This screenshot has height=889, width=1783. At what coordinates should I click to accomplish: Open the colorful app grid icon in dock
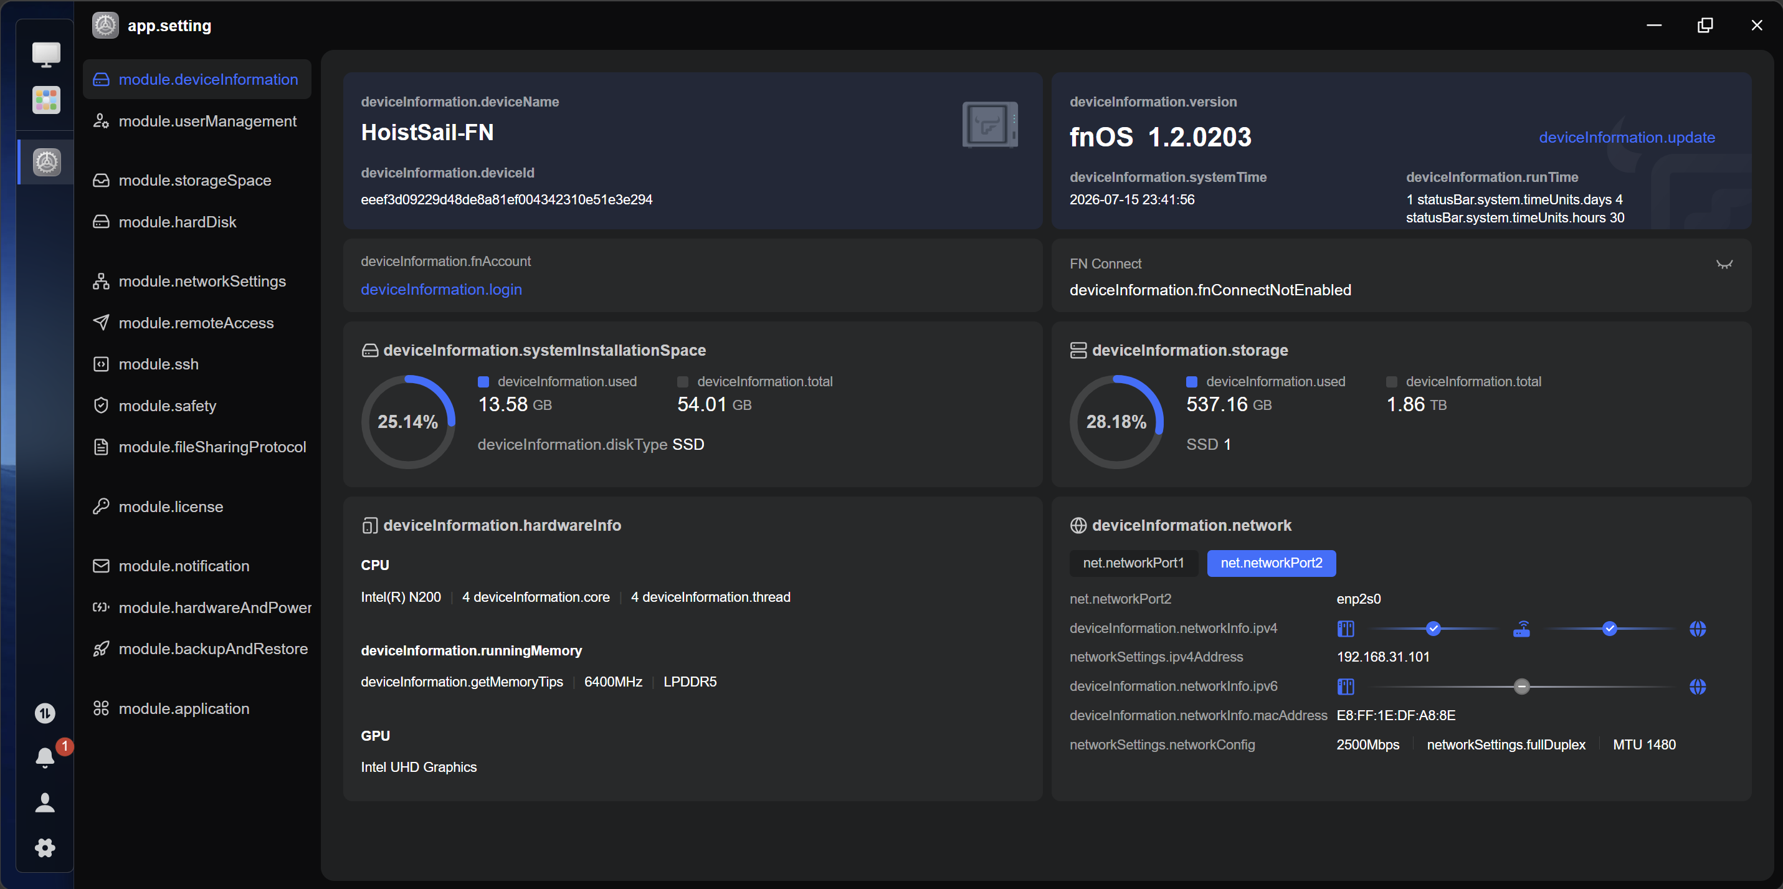tap(45, 100)
